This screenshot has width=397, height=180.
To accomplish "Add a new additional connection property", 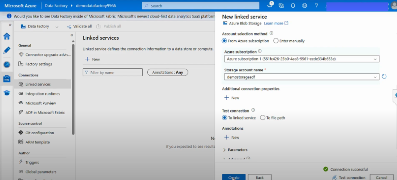I will pos(232,98).
